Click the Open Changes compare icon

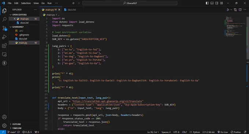tap(235, 9)
